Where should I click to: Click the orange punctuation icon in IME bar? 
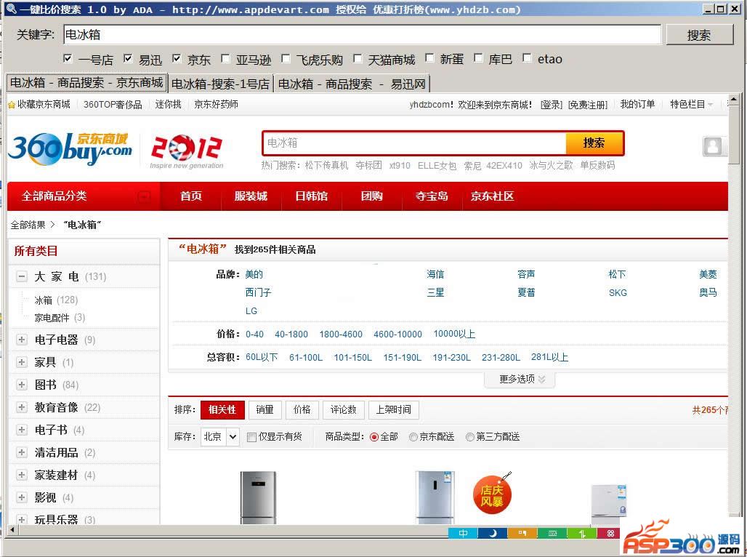(522, 533)
